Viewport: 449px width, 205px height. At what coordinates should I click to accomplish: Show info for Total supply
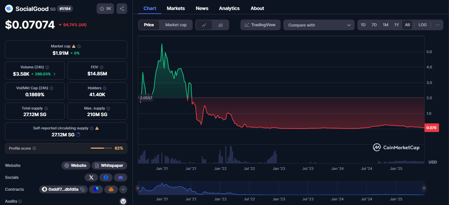coord(46,108)
